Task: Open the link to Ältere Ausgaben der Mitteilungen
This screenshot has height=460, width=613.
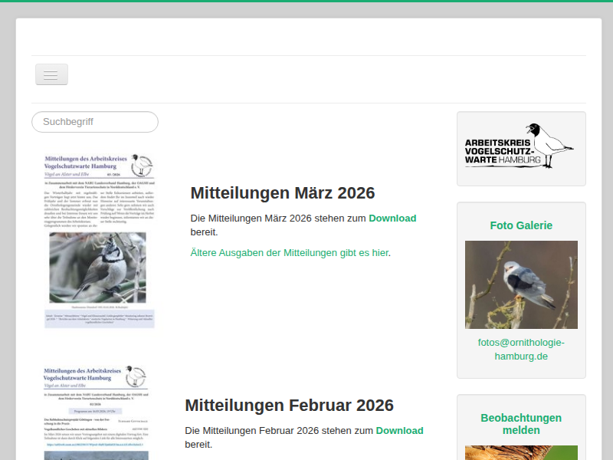Action: [x=289, y=252]
